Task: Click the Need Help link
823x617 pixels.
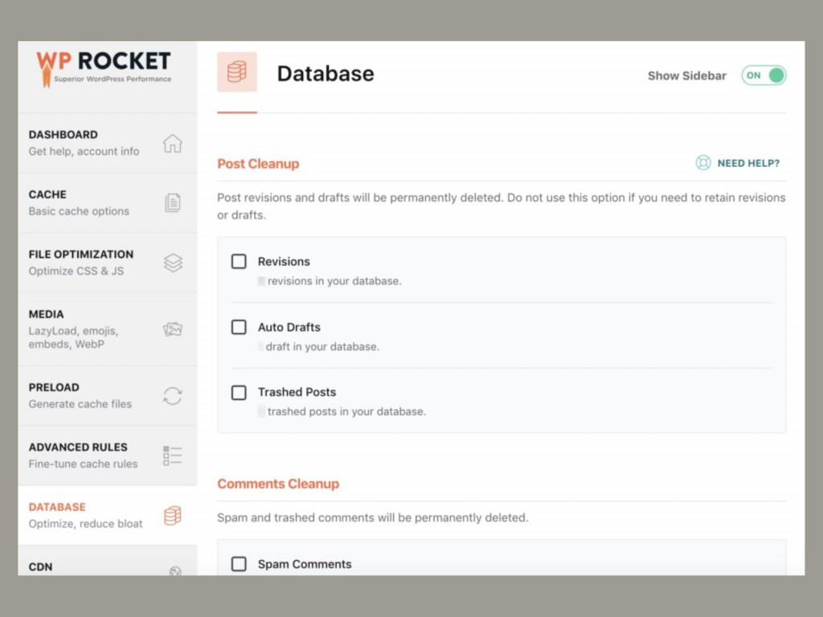Action: point(747,162)
